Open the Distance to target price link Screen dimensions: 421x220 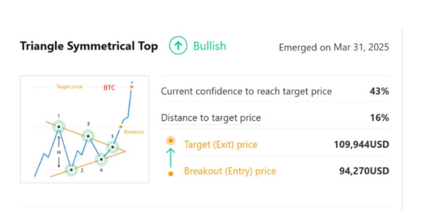(x=211, y=118)
